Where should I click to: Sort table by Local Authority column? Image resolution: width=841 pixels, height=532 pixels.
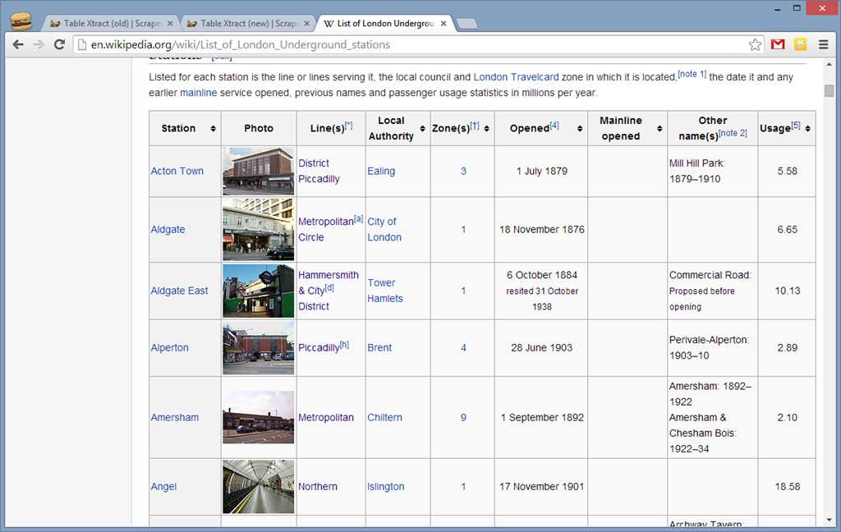423,129
